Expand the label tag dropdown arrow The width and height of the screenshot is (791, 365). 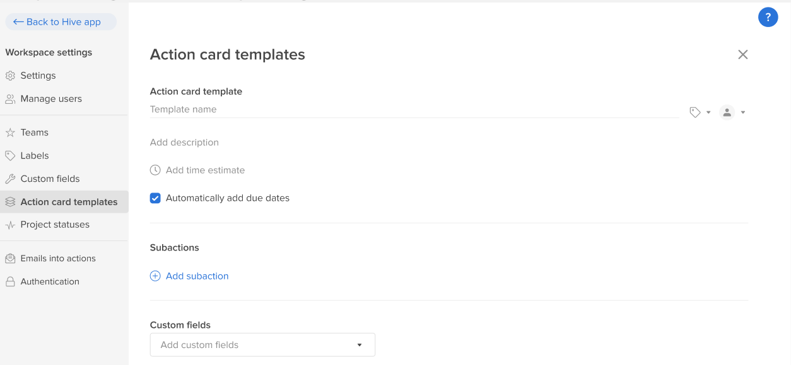coord(708,113)
